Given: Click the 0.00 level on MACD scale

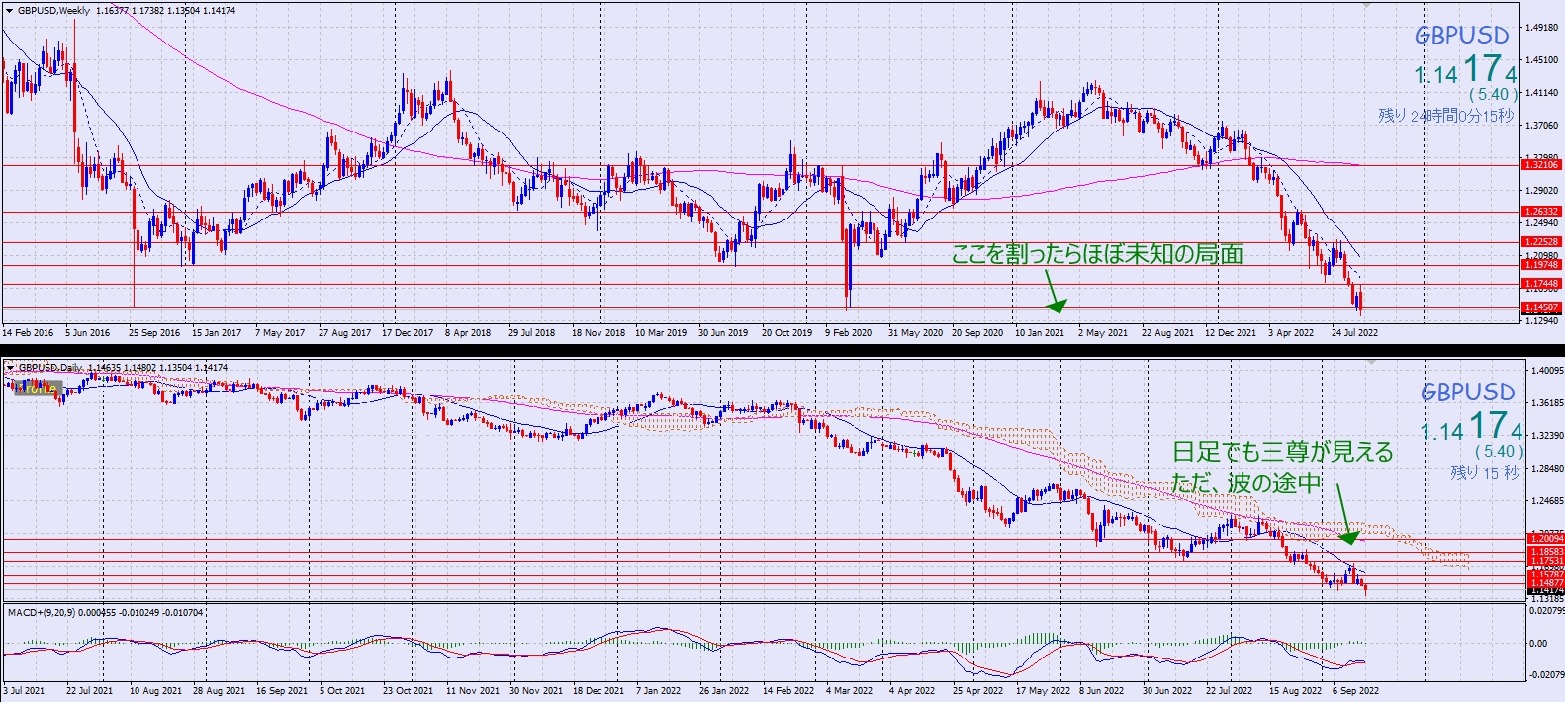Looking at the screenshot, I should 1538,643.
